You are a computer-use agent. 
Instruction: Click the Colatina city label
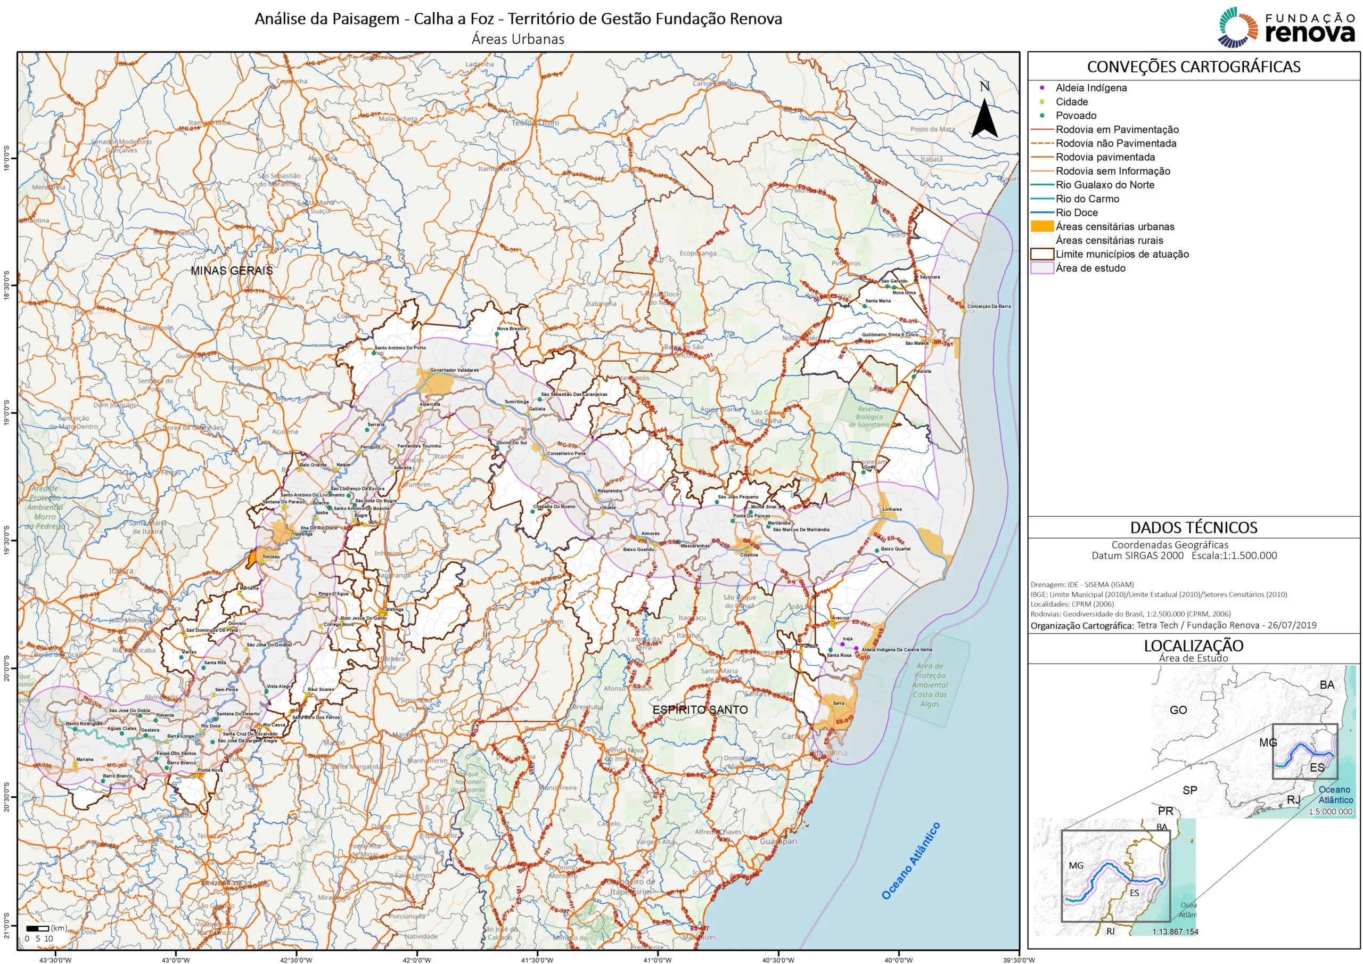749,555
